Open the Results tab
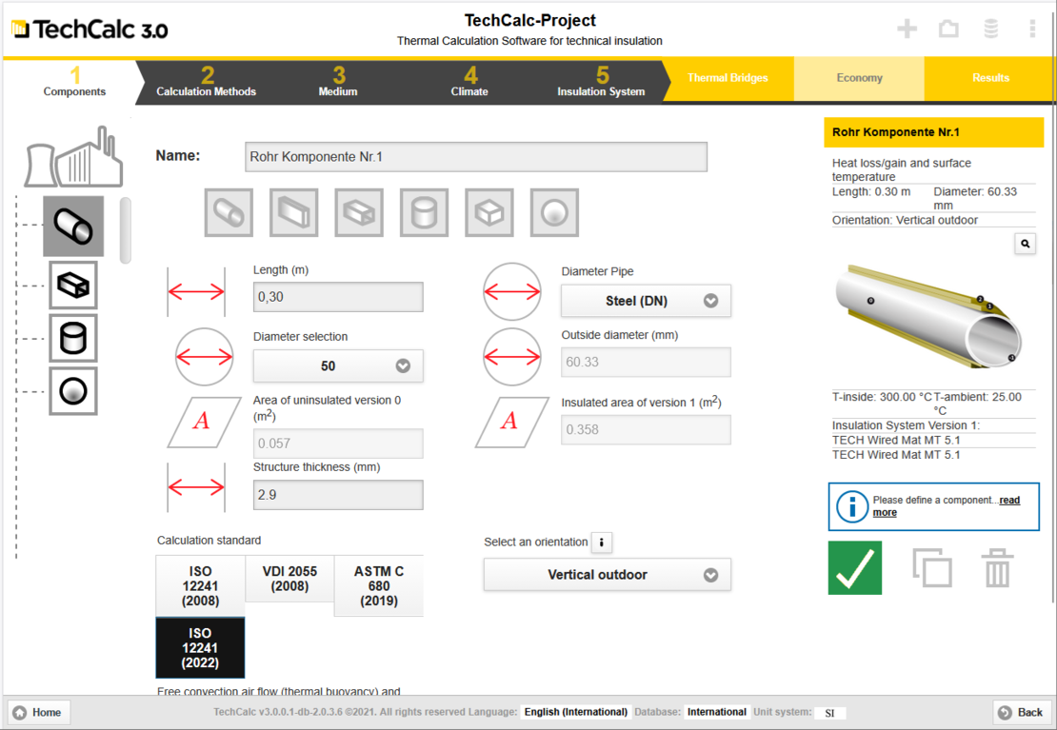Image resolution: width=1057 pixels, height=730 pixels. coord(990,78)
